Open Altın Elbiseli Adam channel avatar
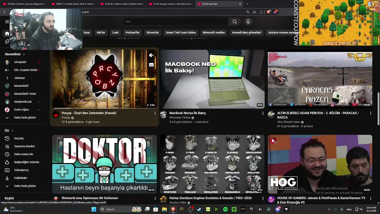 (271, 115)
